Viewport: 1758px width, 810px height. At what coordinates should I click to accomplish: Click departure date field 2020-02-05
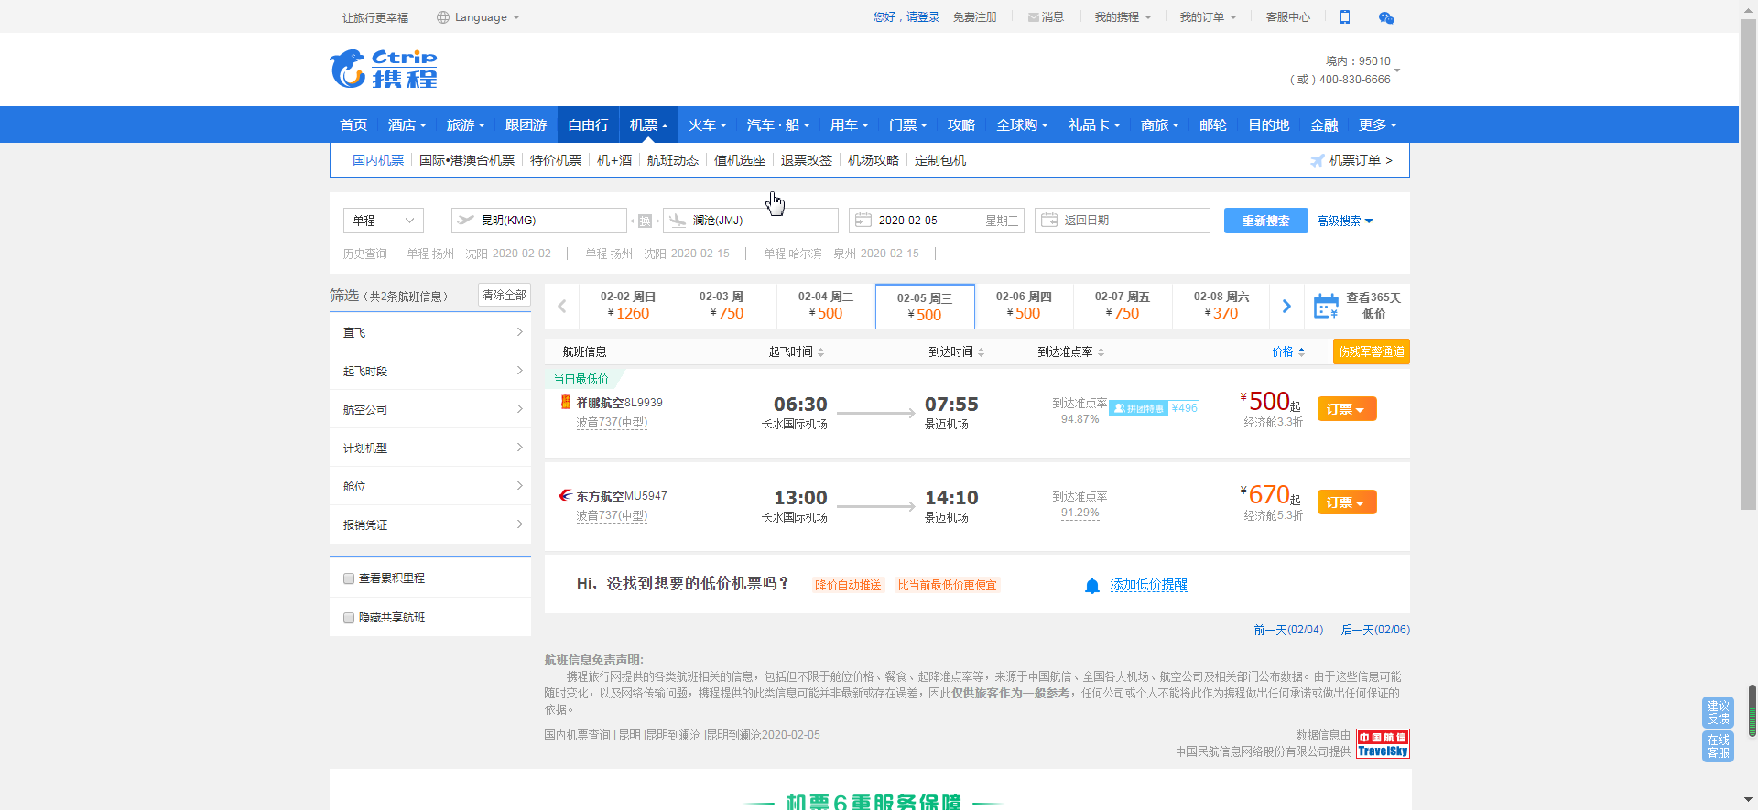click(937, 221)
